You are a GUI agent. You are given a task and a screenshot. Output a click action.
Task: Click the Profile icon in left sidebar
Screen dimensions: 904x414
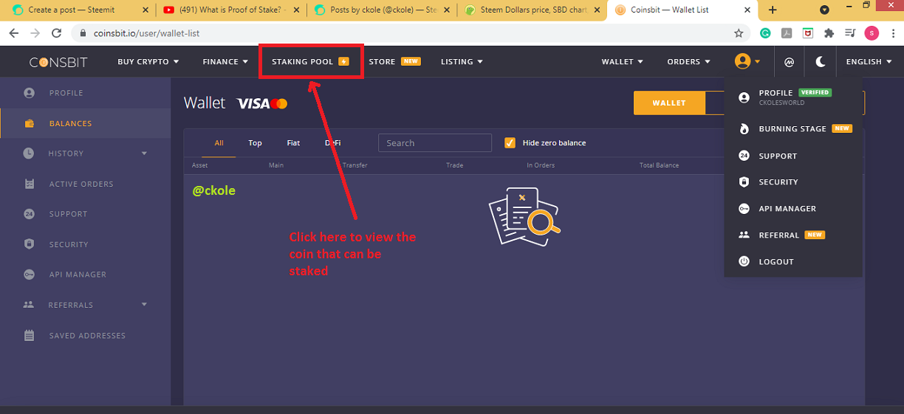point(30,93)
